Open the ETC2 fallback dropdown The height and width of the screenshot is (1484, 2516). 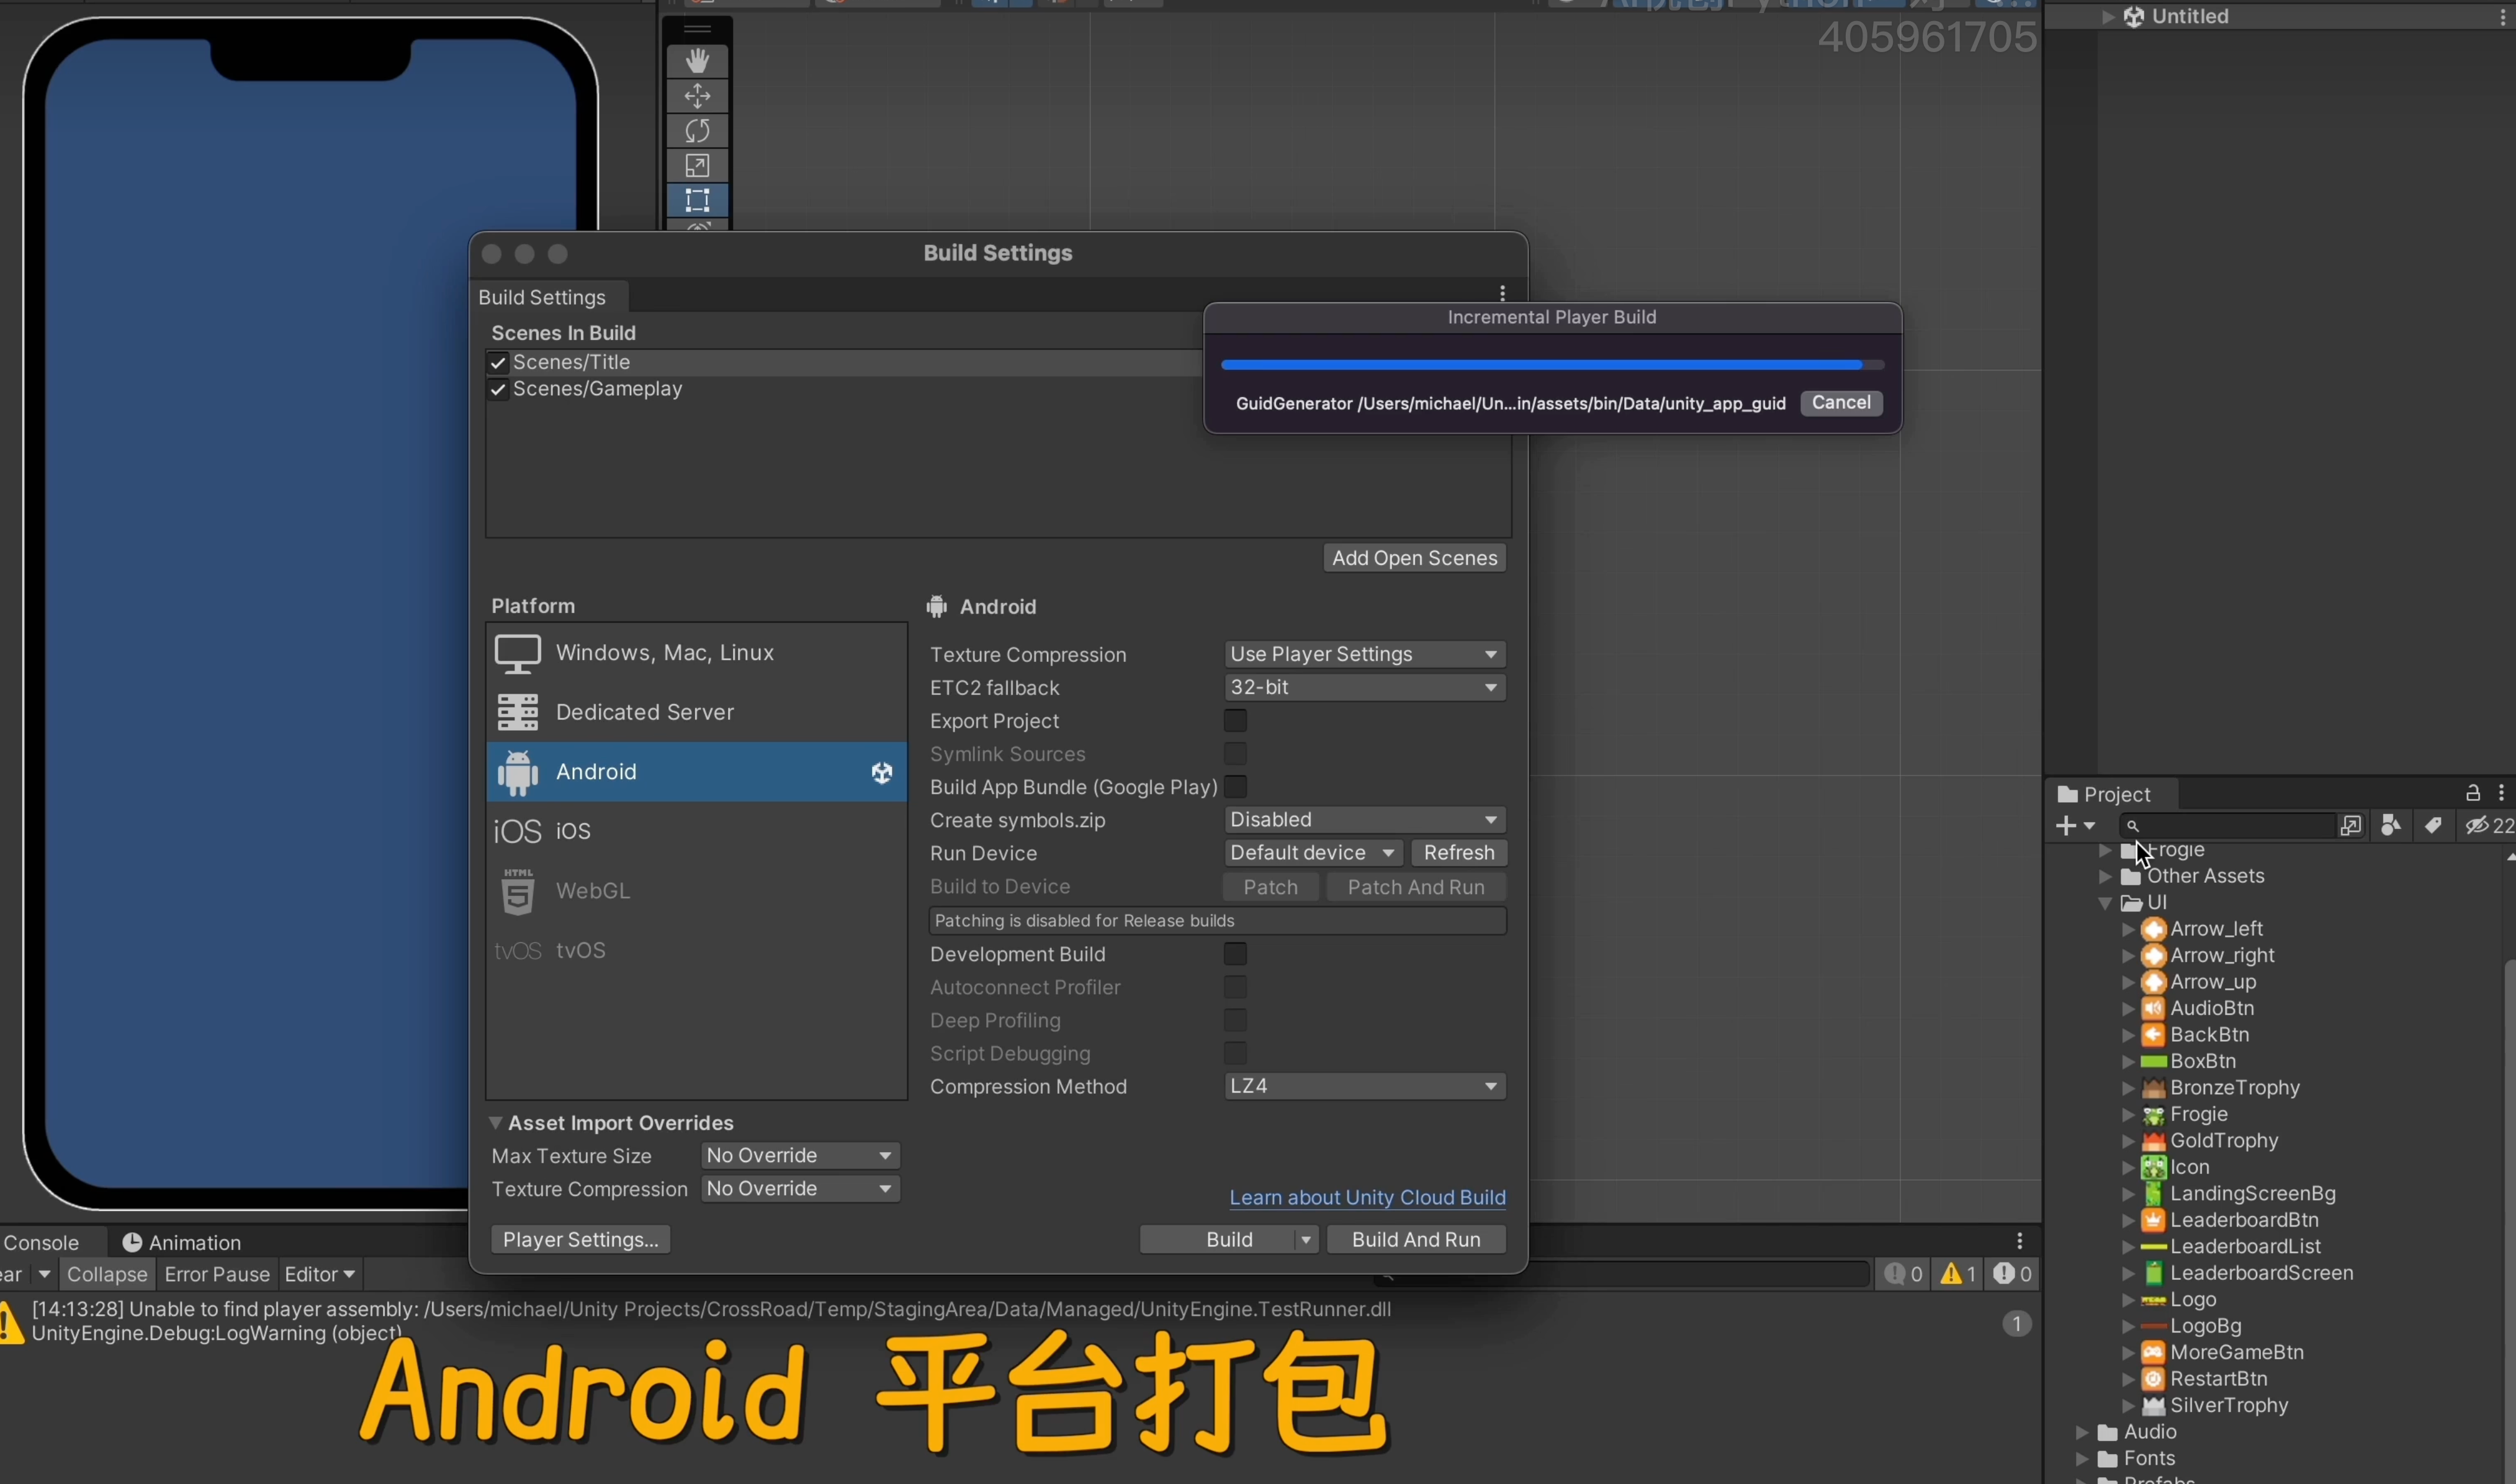[1365, 687]
